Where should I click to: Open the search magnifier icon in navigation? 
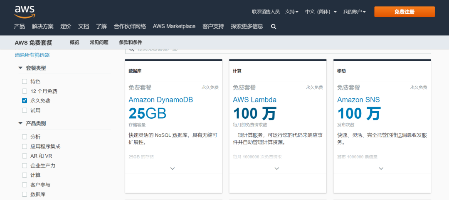(274, 27)
